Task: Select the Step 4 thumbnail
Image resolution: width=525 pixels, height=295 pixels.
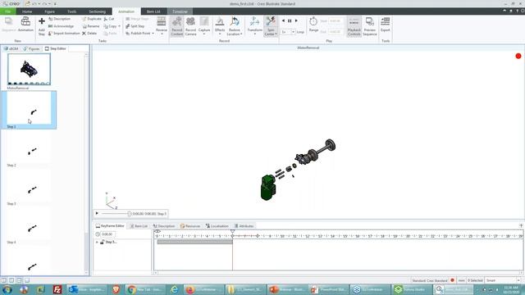Action: (29, 224)
